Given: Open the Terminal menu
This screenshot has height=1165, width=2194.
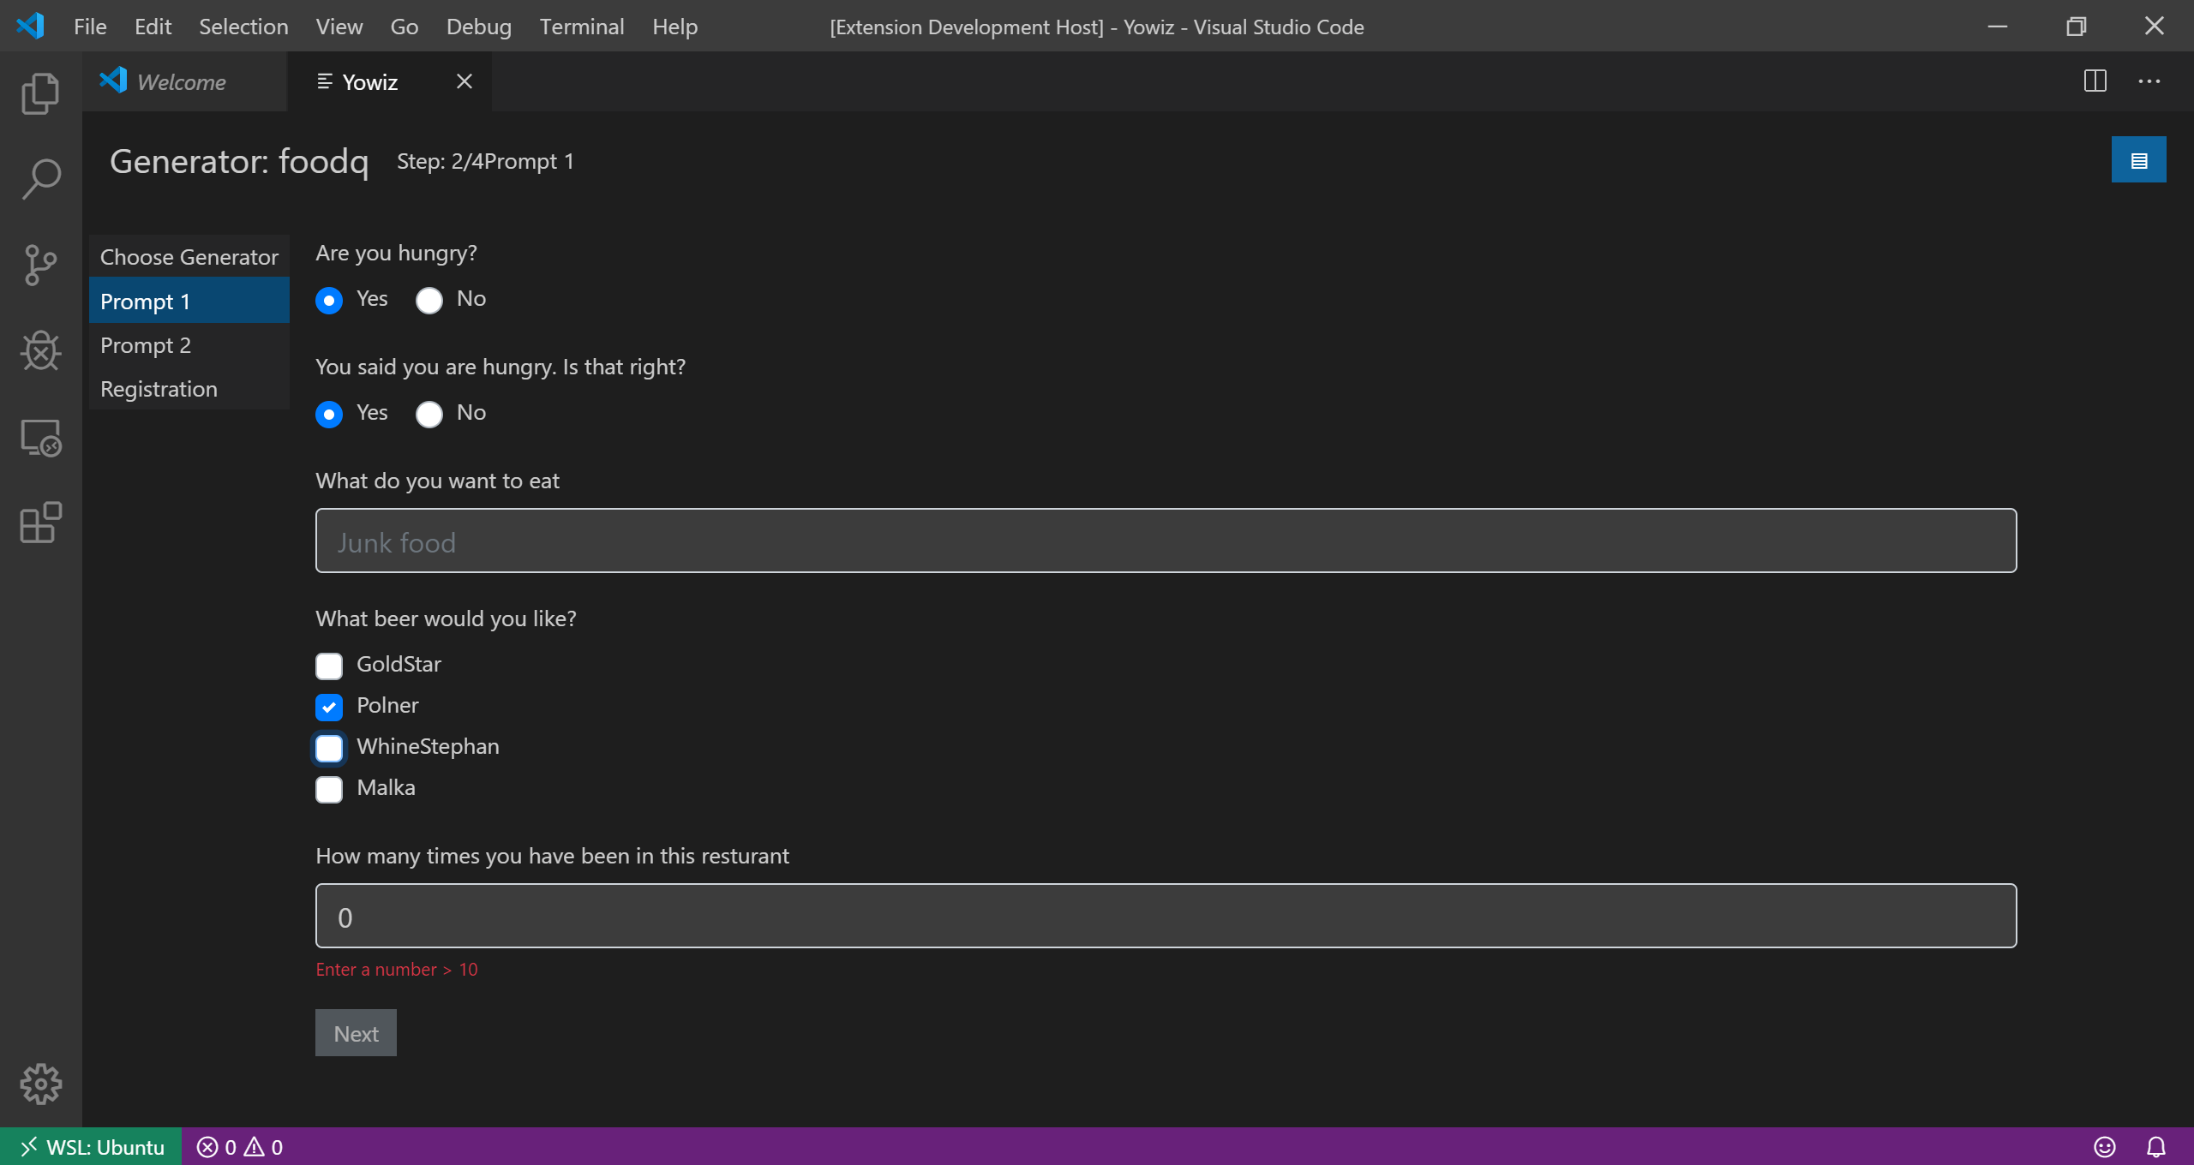Looking at the screenshot, I should pos(581,27).
